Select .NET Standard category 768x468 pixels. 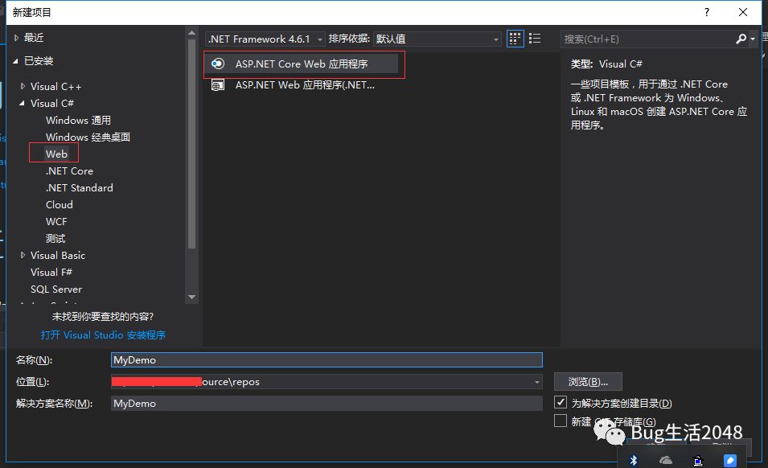click(79, 188)
